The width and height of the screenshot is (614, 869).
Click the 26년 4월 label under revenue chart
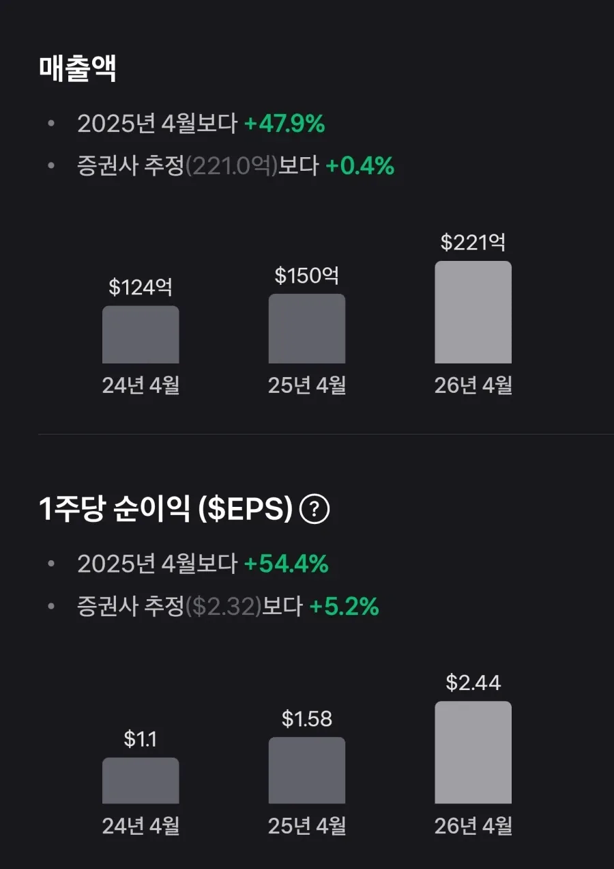[x=473, y=385]
